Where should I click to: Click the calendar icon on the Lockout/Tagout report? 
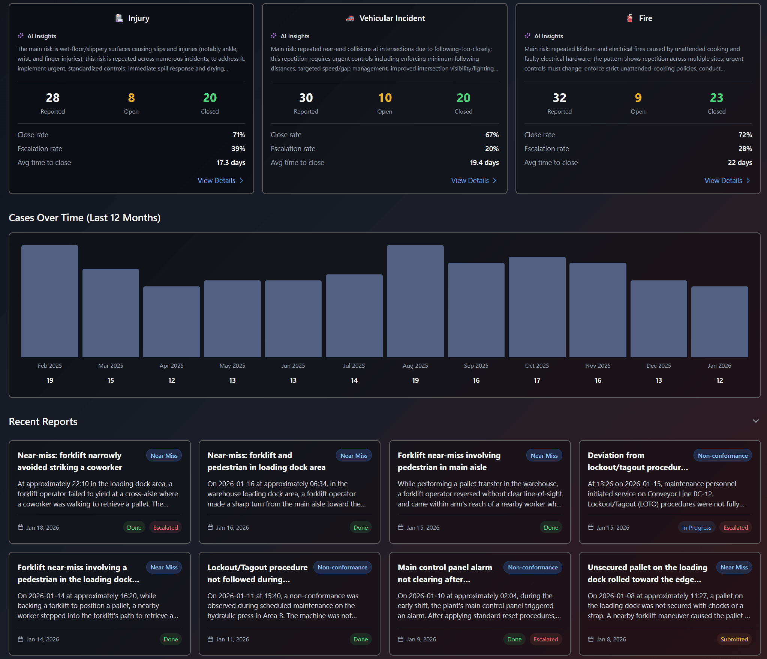coord(211,639)
